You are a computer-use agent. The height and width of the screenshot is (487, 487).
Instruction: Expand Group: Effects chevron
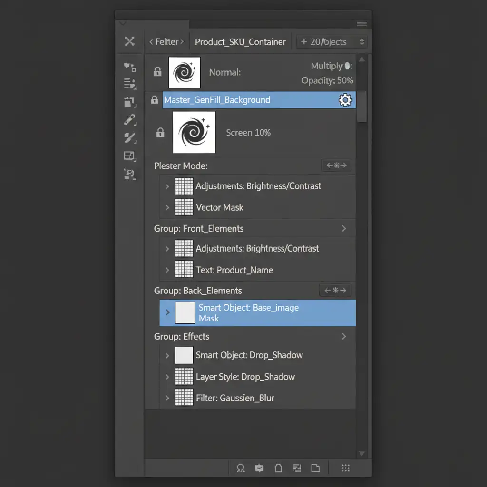(x=344, y=337)
